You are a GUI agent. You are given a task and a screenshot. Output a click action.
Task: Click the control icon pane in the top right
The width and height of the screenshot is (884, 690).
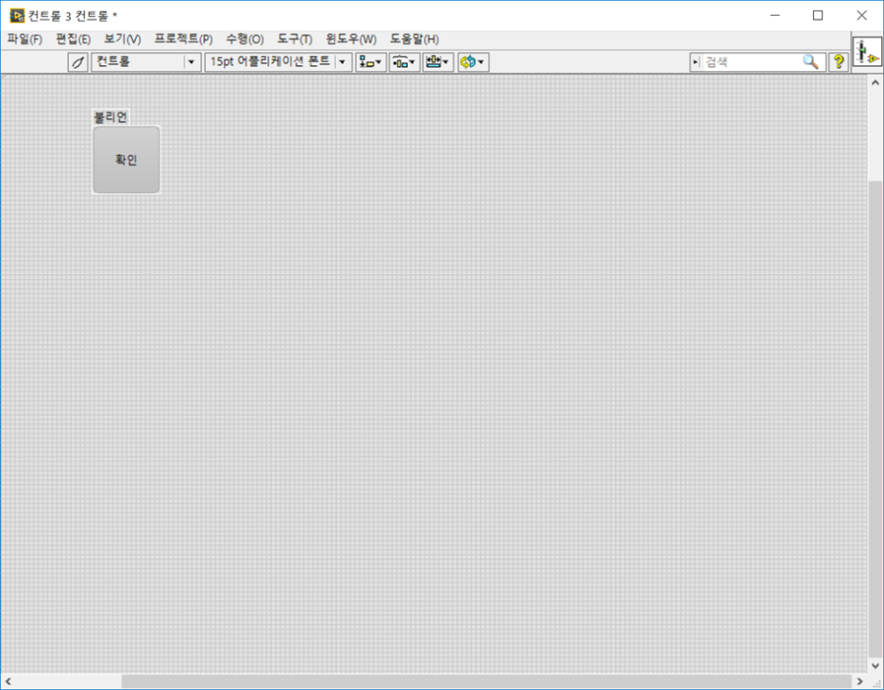[866, 51]
